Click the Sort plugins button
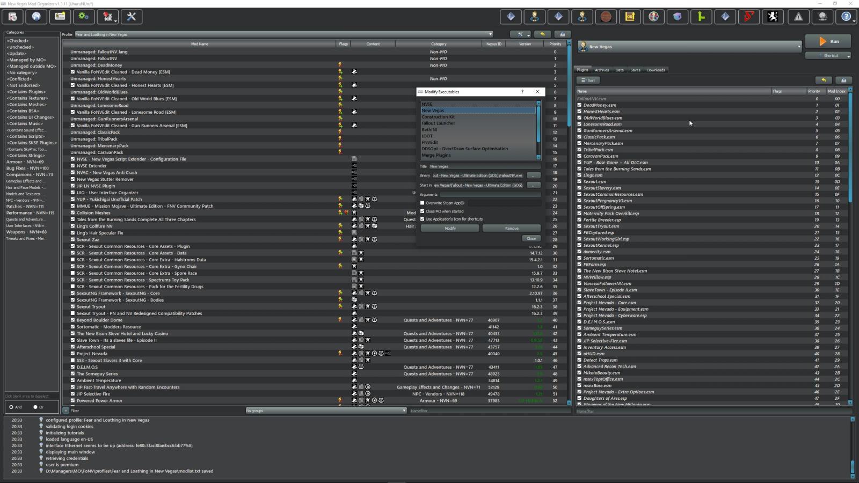Viewport: 859px width, 483px height. (588, 80)
